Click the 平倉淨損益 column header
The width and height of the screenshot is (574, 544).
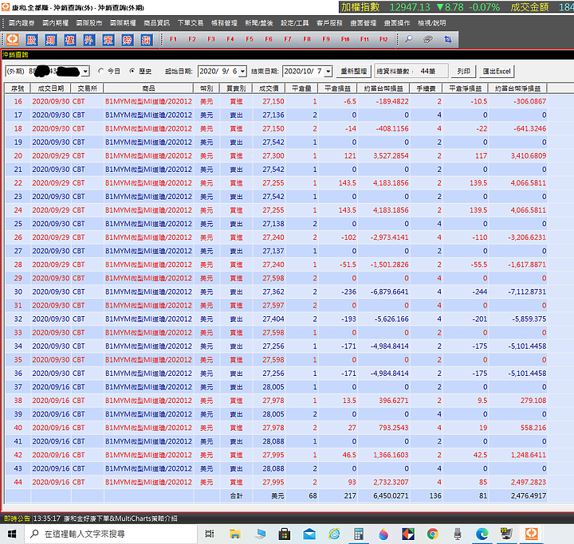click(x=466, y=88)
